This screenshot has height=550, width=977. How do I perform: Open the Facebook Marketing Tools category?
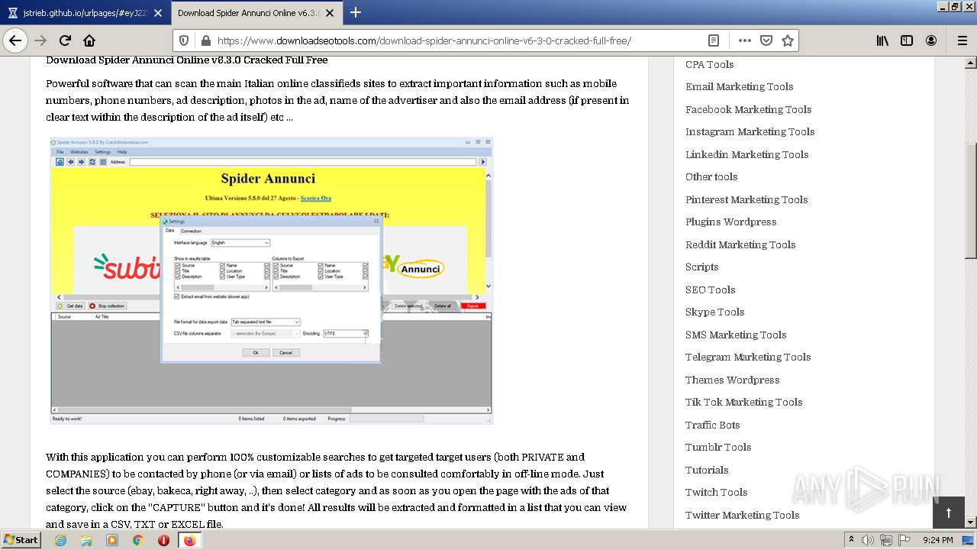pyautogui.click(x=748, y=109)
